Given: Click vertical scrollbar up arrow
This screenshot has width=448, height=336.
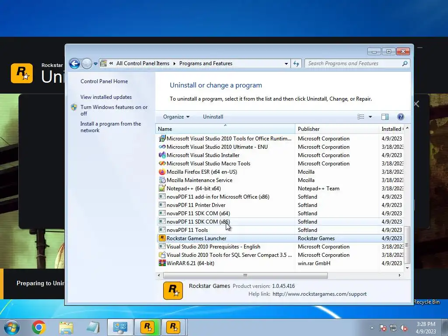Looking at the screenshot, I should point(407,128).
